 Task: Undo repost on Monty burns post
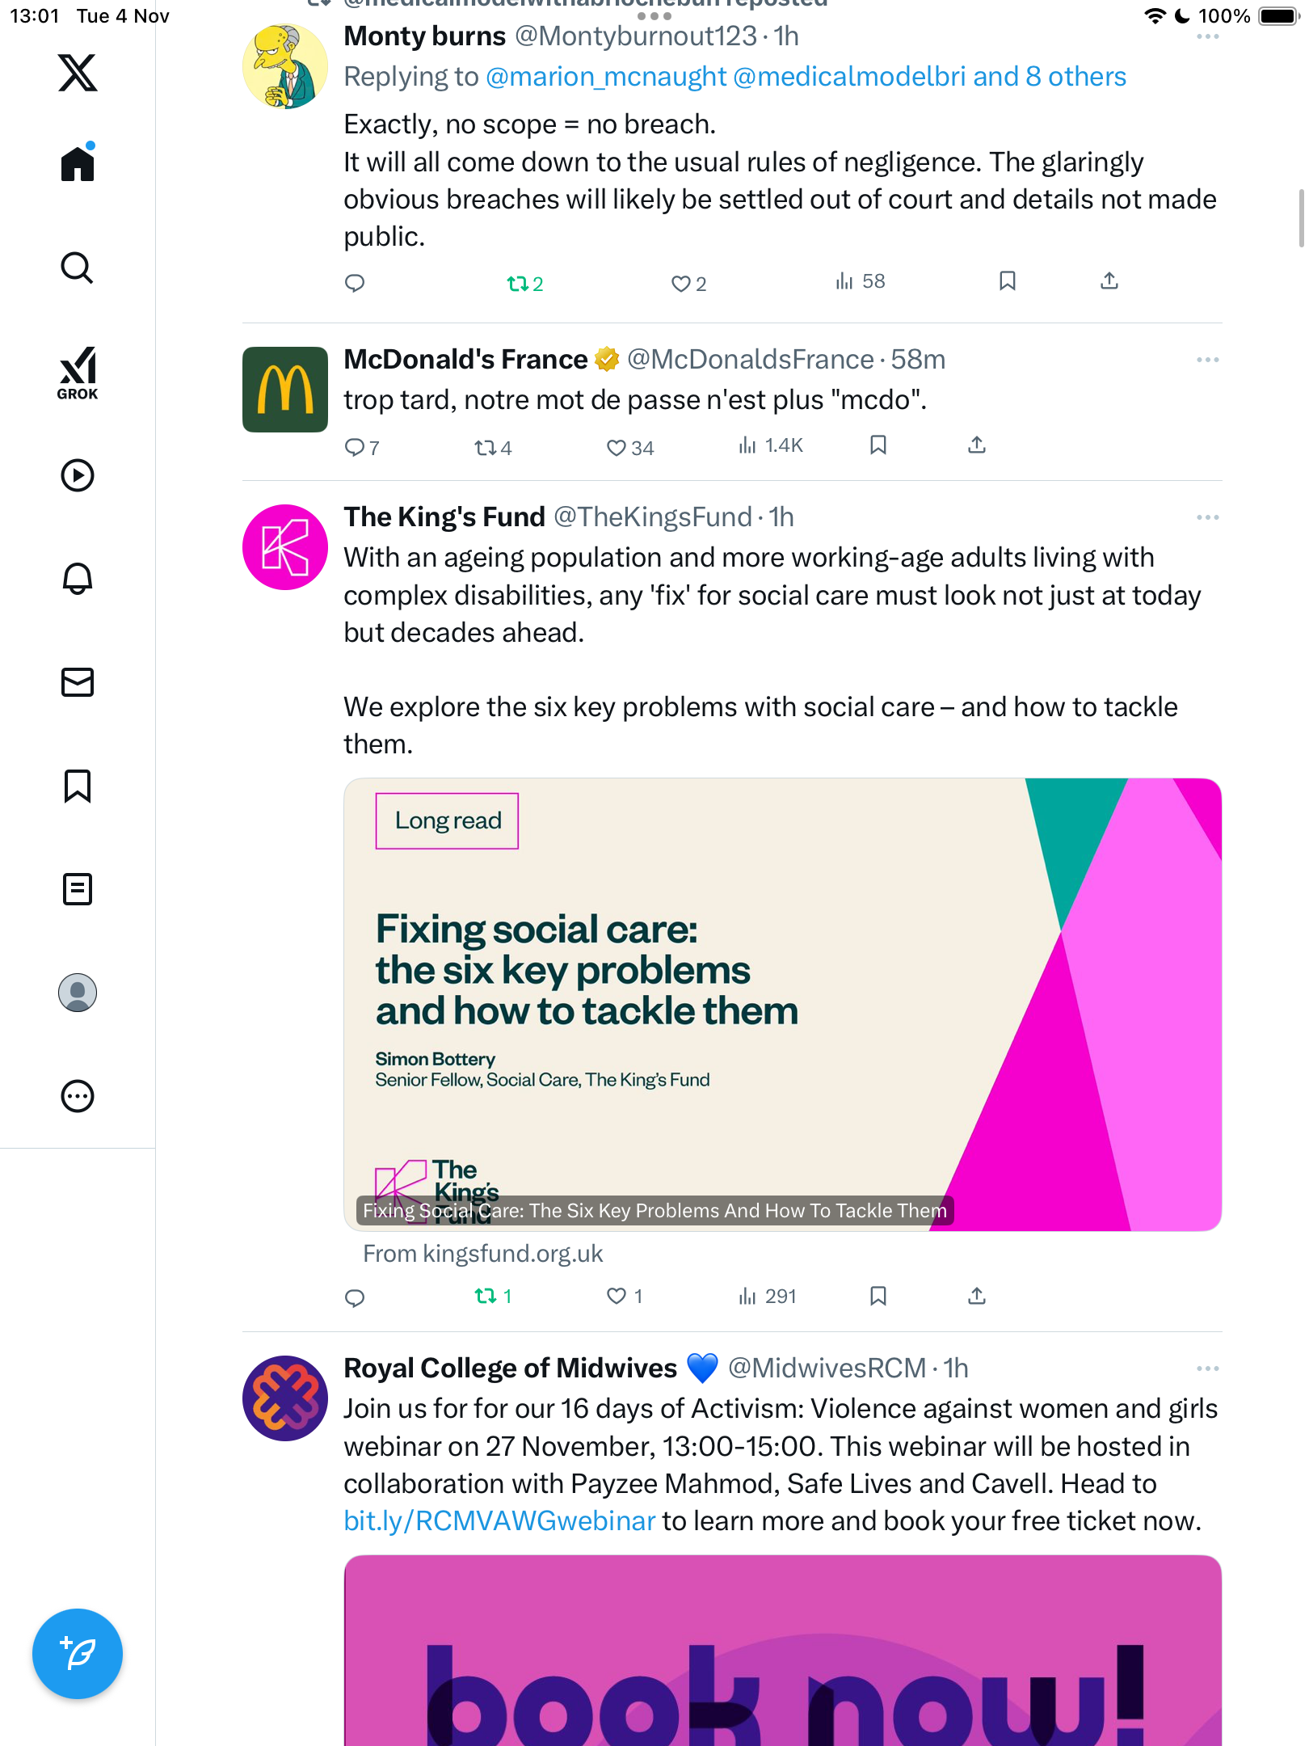[x=517, y=283]
